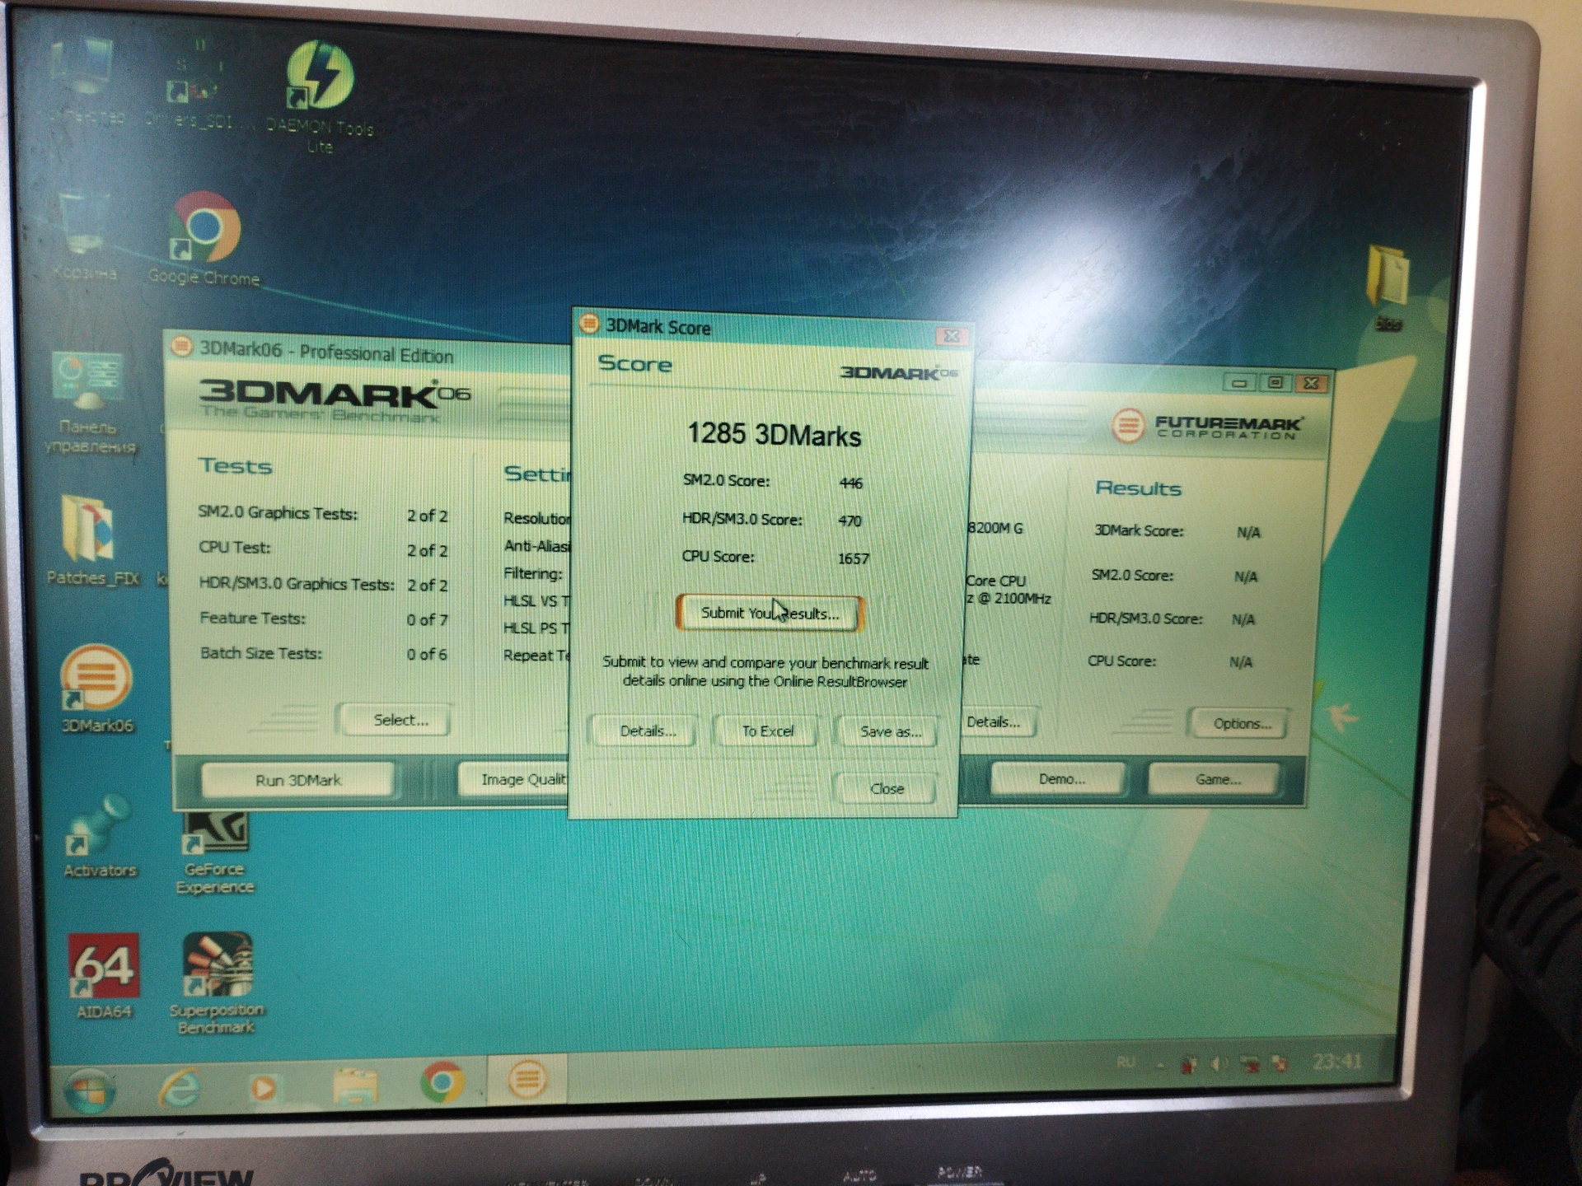This screenshot has height=1186, width=1582.
Task: Click the HDR/SM3.0 Score value '470'
Action: point(849,521)
